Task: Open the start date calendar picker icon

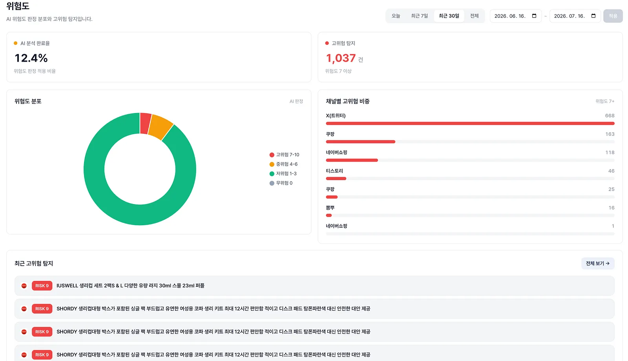Action: 534,16
